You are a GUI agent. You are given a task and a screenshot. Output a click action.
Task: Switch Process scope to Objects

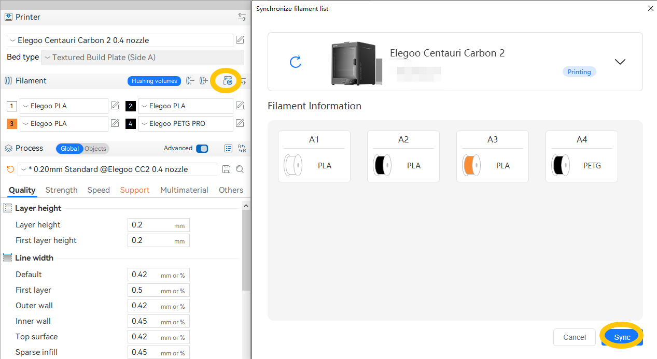[x=95, y=149]
